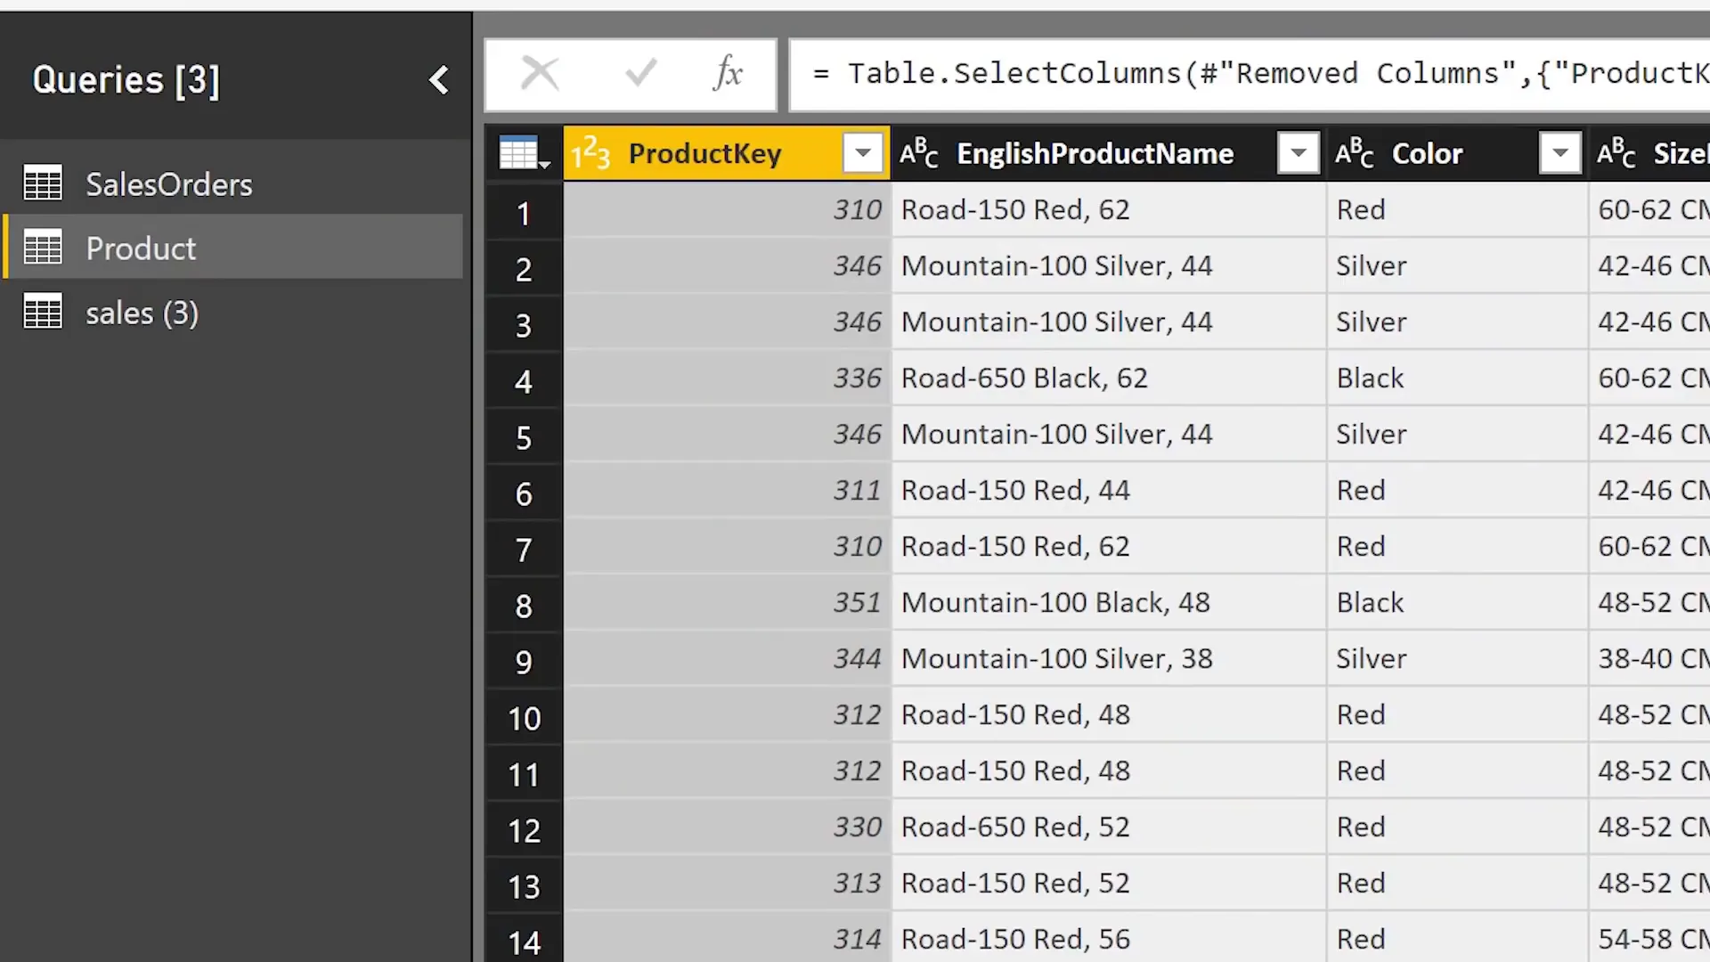The height and width of the screenshot is (962, 1710).
Task: Click the Black color cell in row 4
Action: (1457, 378)
